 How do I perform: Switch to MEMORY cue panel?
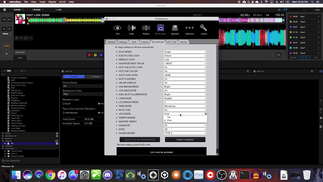click(293, 58)
